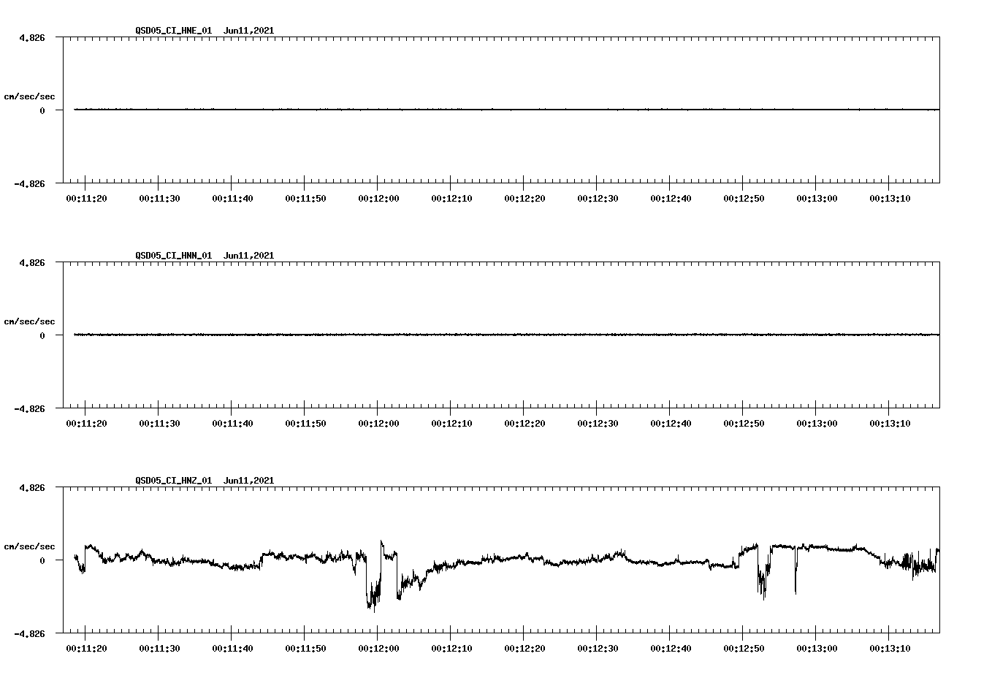Click 00:11:40 time label on HNZ plot
Image resolution: width=992 pixels, height=675 pixels.
[232, 649]
